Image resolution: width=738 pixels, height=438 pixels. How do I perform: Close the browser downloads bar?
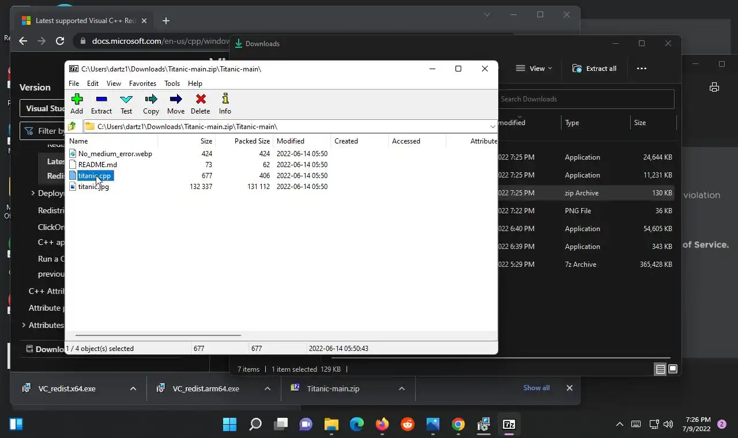coord(569,388)
